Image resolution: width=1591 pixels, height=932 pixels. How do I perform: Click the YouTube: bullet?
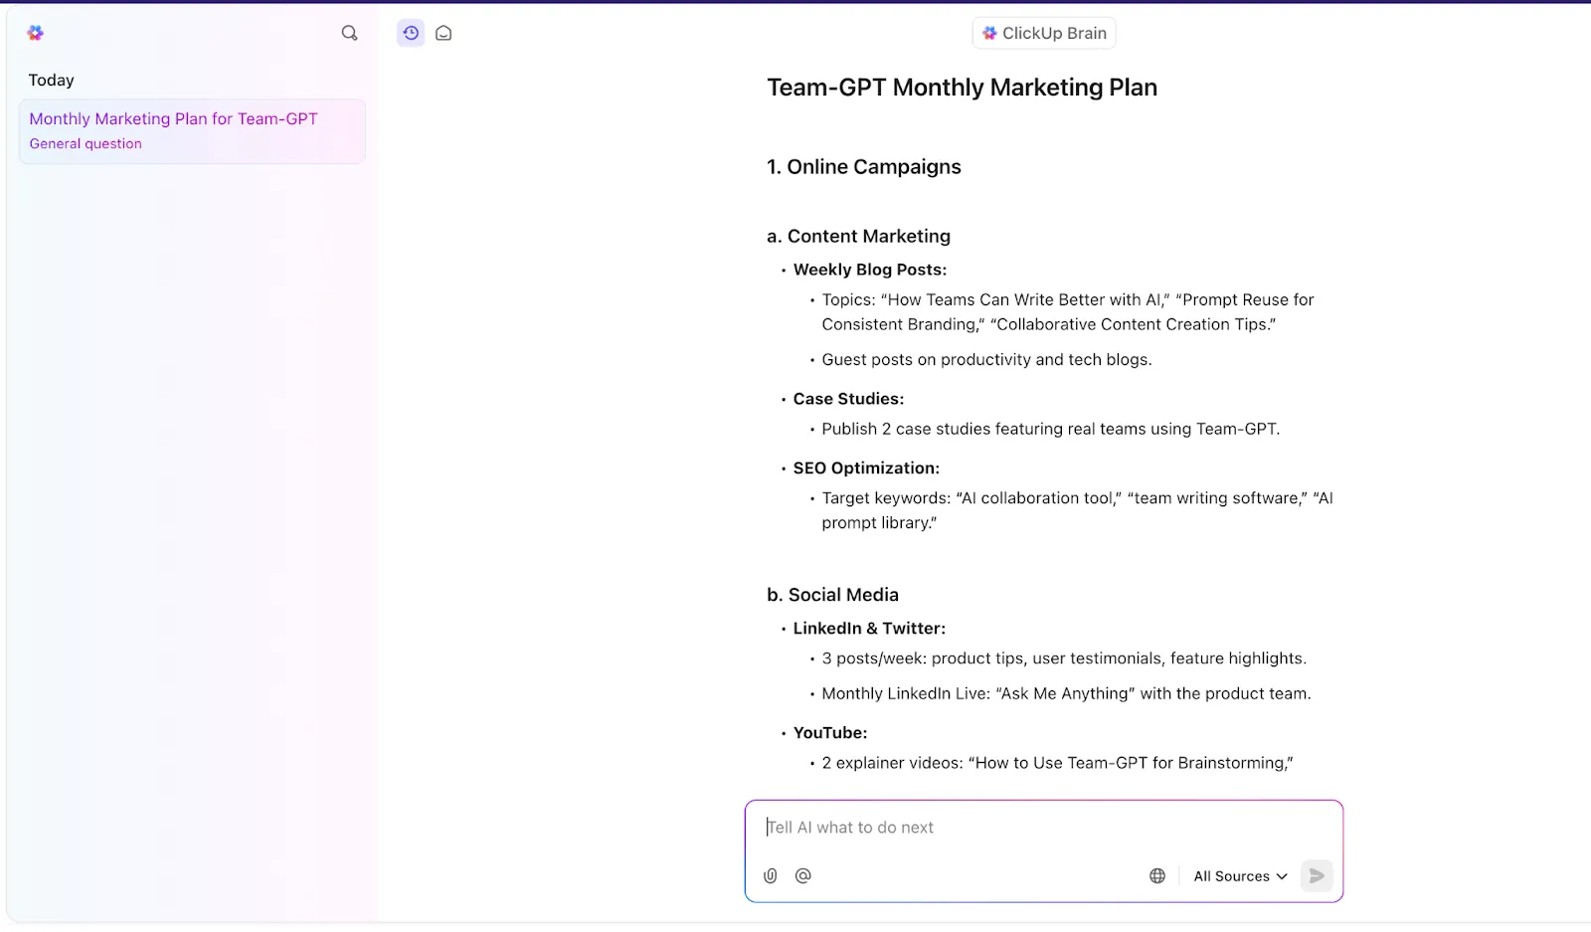830,733
